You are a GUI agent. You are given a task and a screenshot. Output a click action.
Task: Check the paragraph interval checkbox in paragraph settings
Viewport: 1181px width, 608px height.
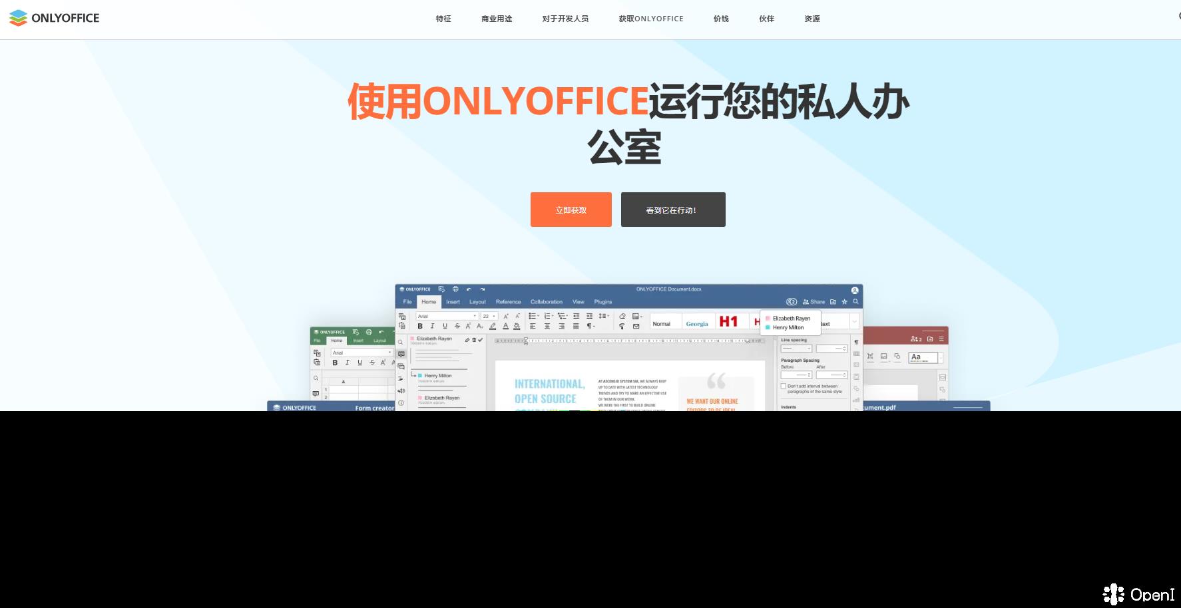tap(784, 386)
